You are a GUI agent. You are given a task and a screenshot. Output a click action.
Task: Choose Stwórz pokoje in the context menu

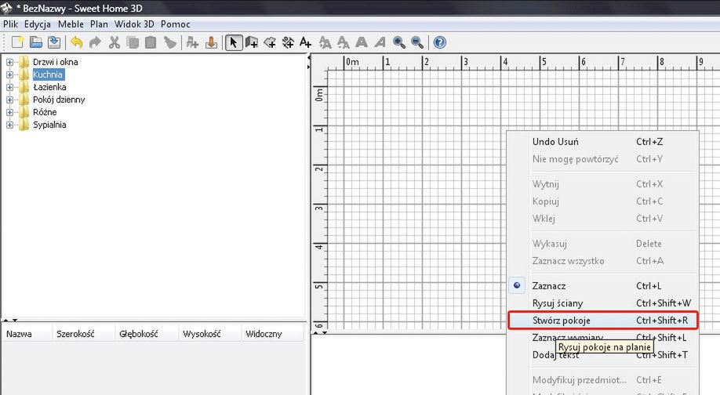(602, 321)
